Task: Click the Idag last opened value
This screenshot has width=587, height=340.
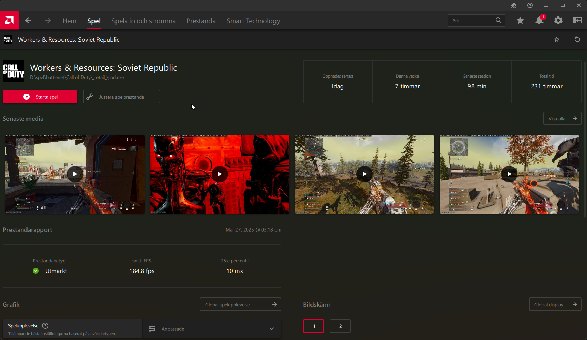Action: click(x=338, y=86)
